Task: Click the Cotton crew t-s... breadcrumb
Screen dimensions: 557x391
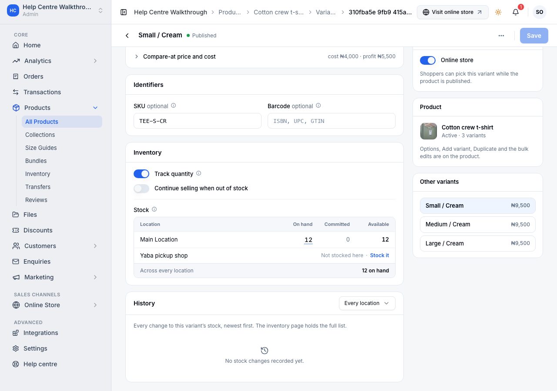Action: tap(278, 12)
